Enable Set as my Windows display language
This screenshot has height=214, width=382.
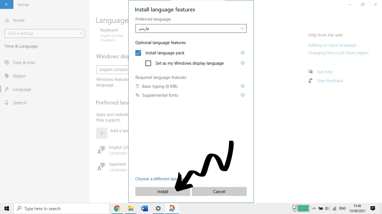click(148, 63)
